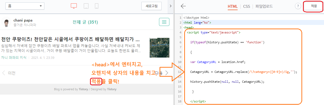Click line 2 html lang code
This screenshot has width=324, height=105.
[x=197, y=23]
